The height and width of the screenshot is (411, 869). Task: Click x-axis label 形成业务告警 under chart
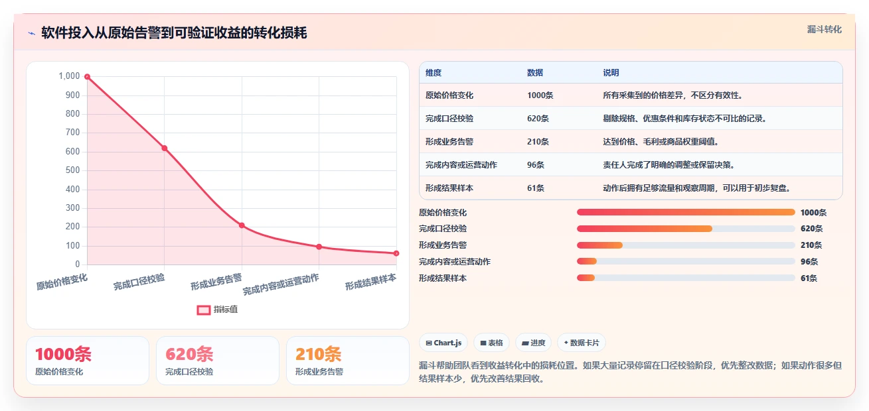click(x=216, y=282)
